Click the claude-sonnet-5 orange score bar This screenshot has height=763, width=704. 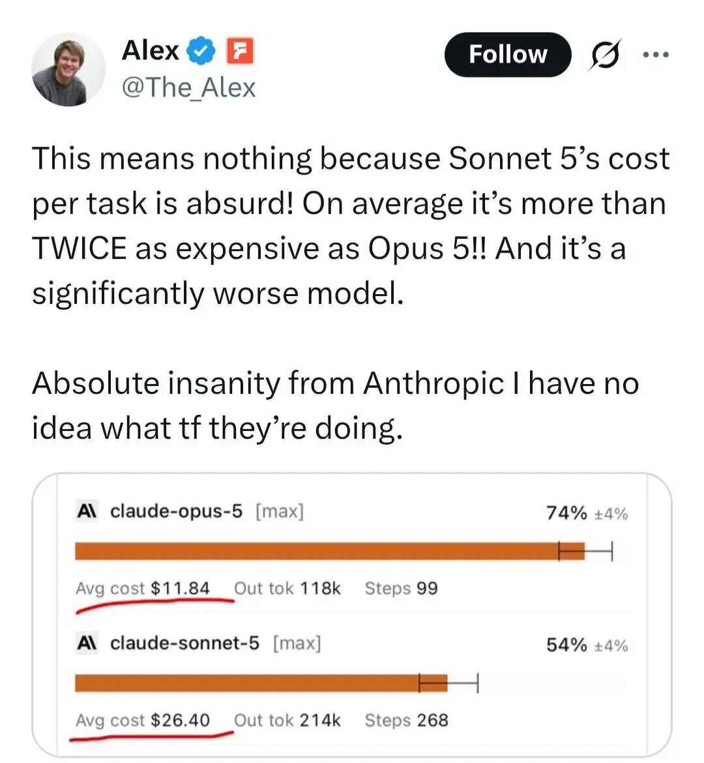261,683
